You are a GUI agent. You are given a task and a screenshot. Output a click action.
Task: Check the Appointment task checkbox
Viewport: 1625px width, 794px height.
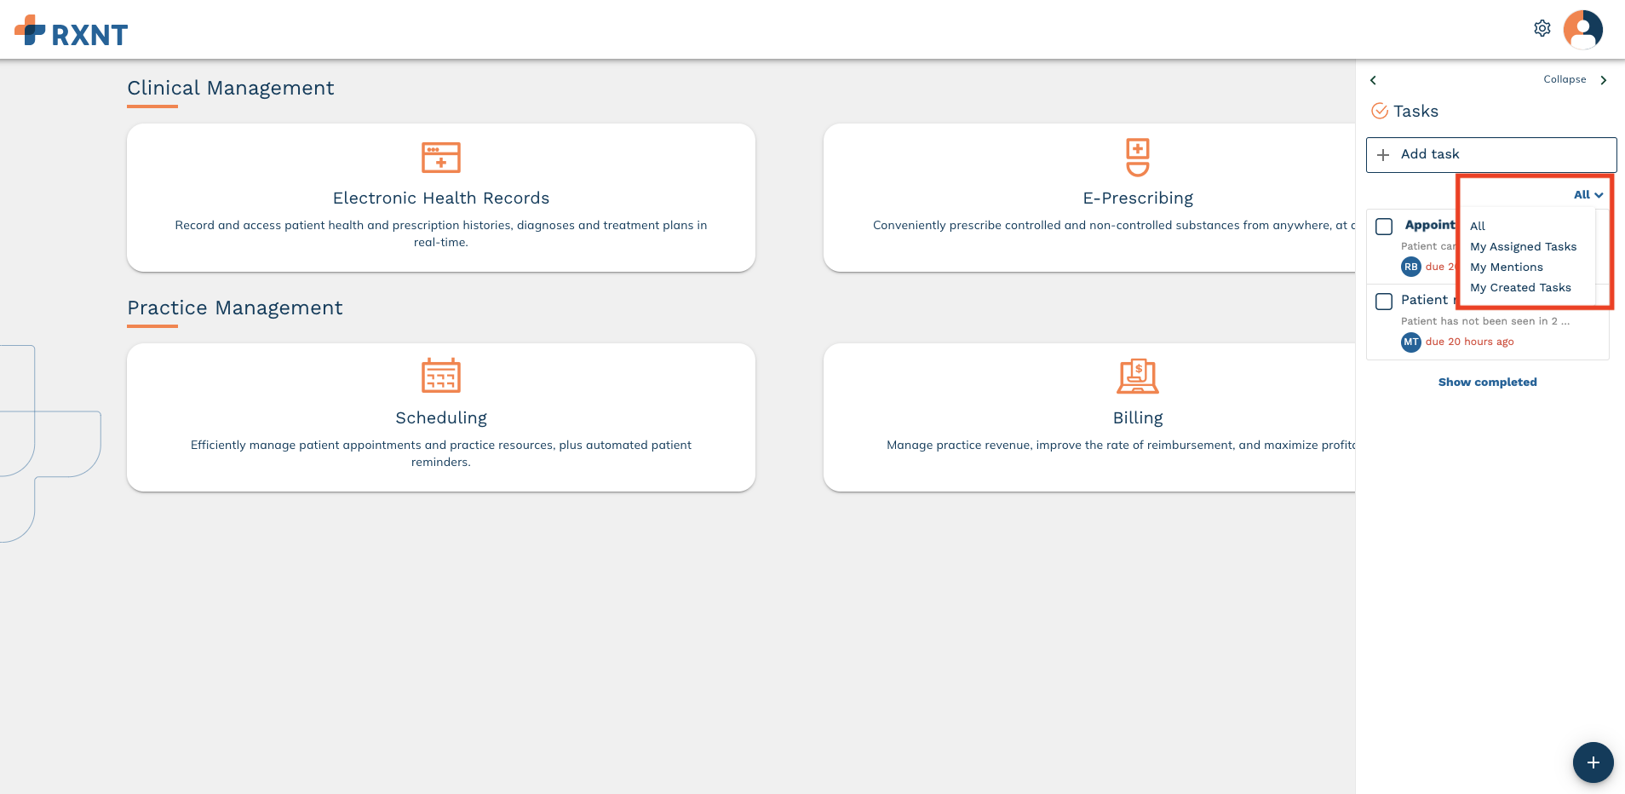(x=1384, y=226)
